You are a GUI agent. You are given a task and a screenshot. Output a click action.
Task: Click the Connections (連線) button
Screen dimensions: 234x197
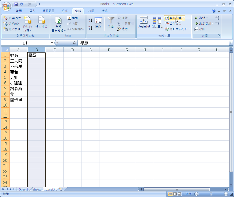72,18
